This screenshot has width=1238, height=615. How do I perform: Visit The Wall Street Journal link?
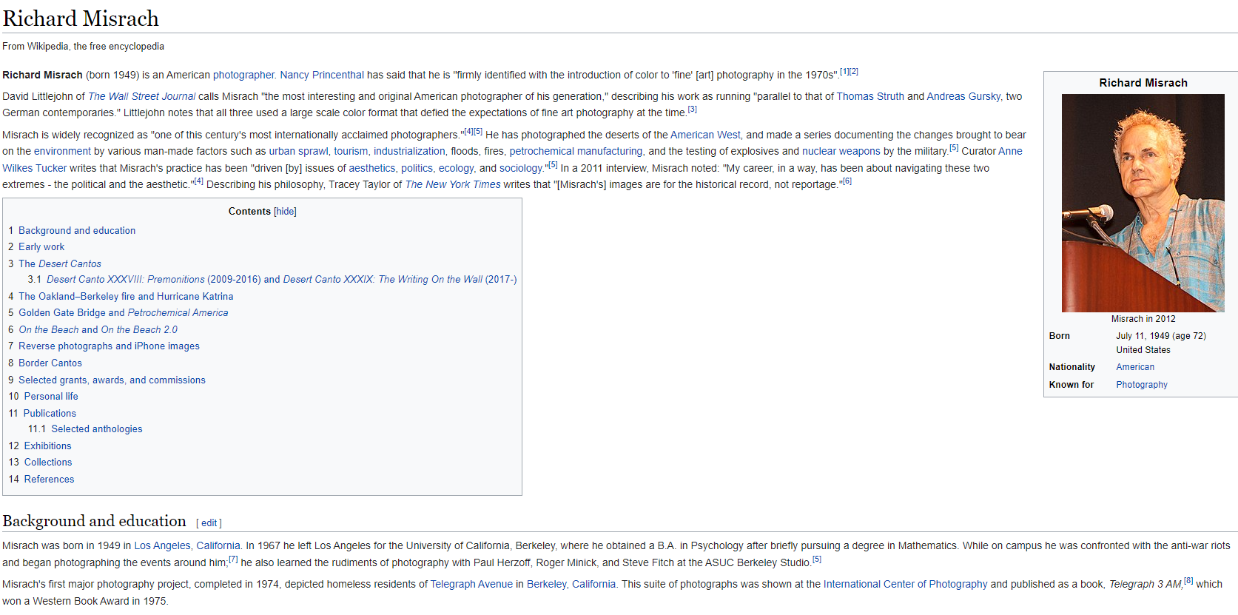[x=142, y=96]
